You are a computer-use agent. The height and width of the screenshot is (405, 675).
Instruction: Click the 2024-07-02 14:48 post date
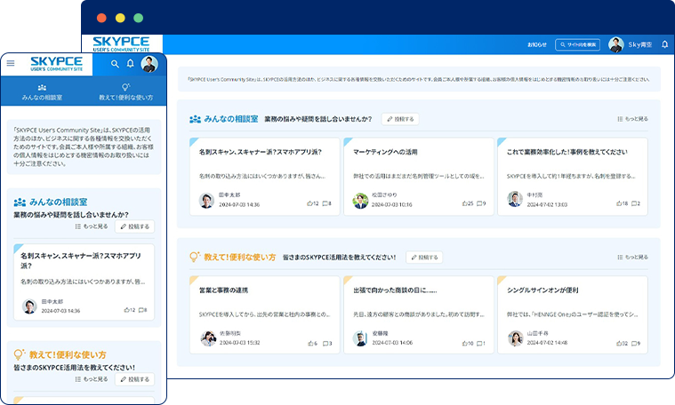click(x=547, y=343)
